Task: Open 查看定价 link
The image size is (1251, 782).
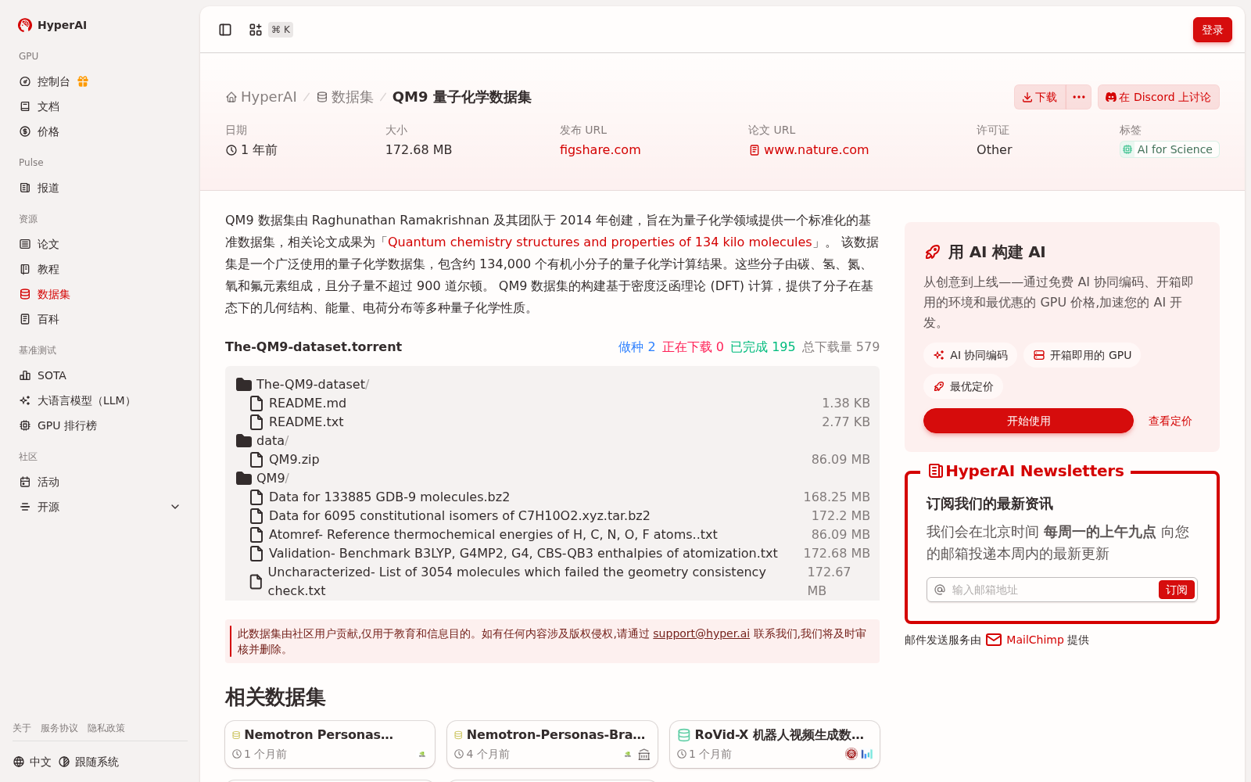Action: coord(1170,421)
